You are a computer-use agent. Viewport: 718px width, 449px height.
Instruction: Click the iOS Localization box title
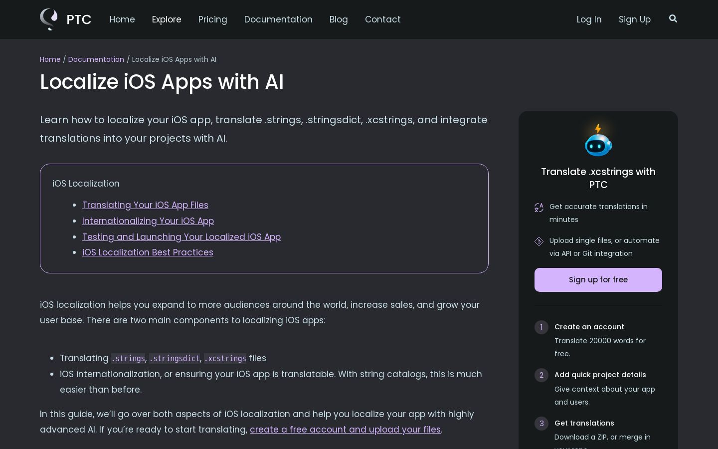[x=86, y=184]
